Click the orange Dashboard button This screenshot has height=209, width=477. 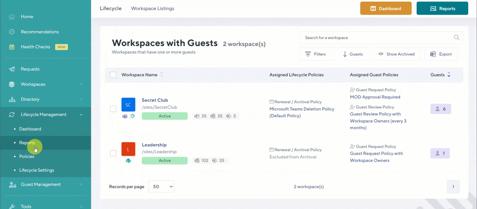pos(386,8)
